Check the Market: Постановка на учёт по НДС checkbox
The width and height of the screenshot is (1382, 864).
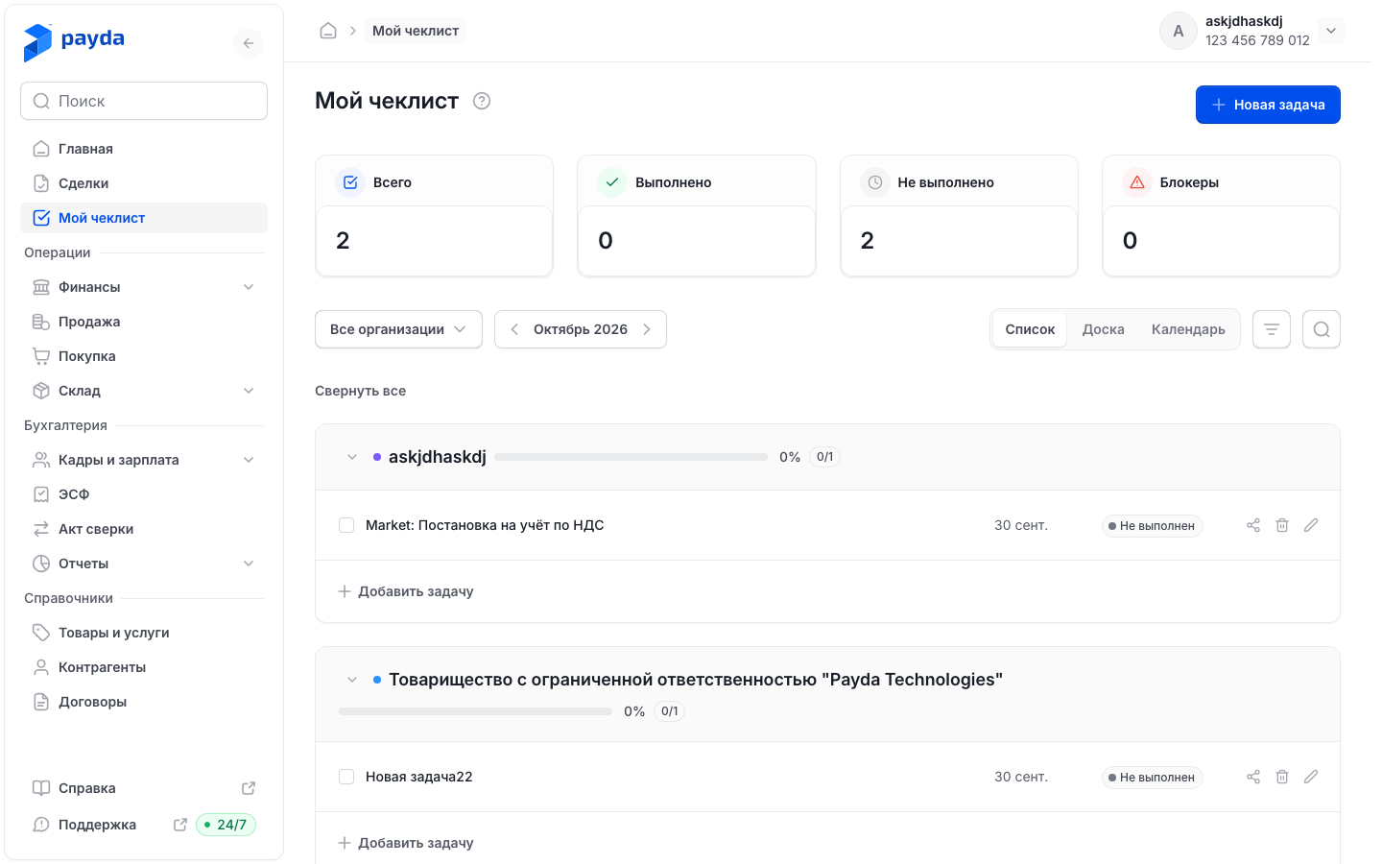[346, 525]
